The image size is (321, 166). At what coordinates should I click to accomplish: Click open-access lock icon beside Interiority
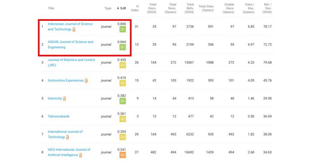pyautogui.click(x=64, y=99)
